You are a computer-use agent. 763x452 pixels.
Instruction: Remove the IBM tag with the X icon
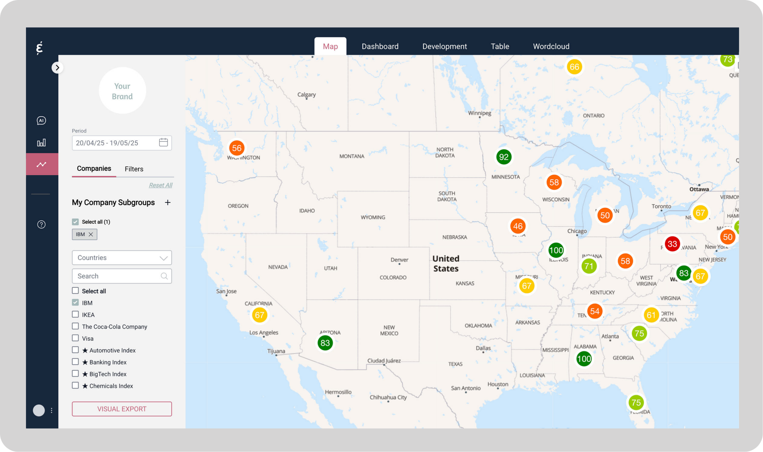[91, 234]
